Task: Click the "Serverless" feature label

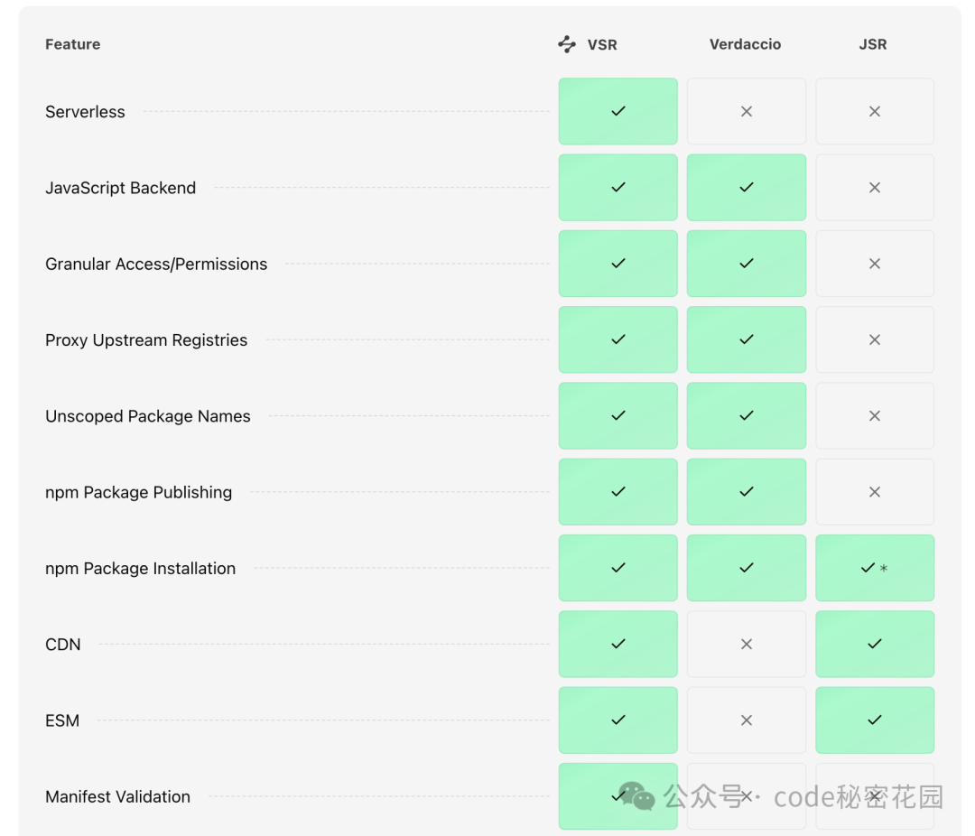Action: click(x=85, y=112)
